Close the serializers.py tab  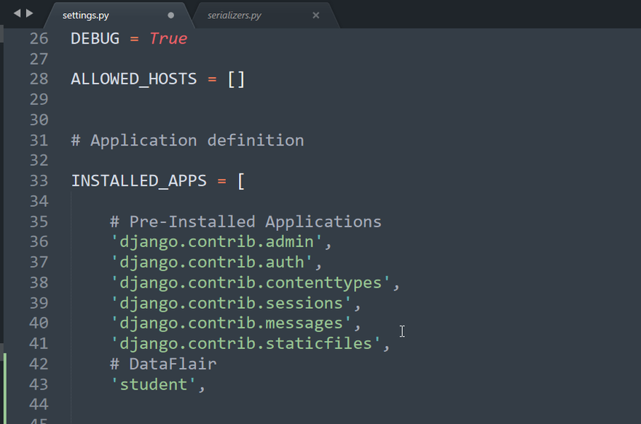pos(315,15)
